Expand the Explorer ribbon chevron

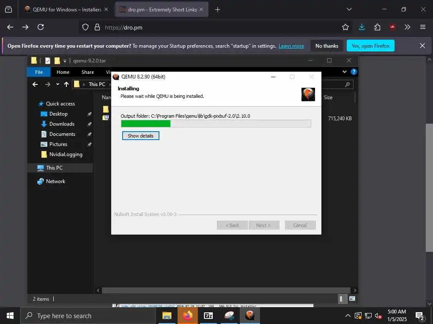pos(344,72)
